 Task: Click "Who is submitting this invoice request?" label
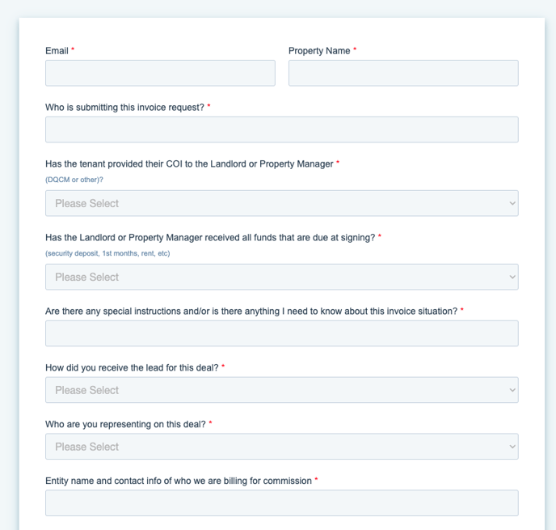[124, 108]
